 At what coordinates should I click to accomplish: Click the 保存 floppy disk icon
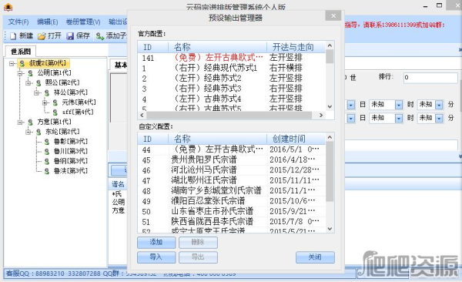tap(70, 36)
